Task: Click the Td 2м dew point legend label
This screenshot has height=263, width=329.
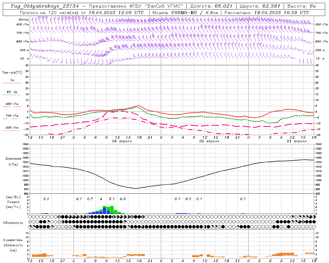Action: [12, 92]
